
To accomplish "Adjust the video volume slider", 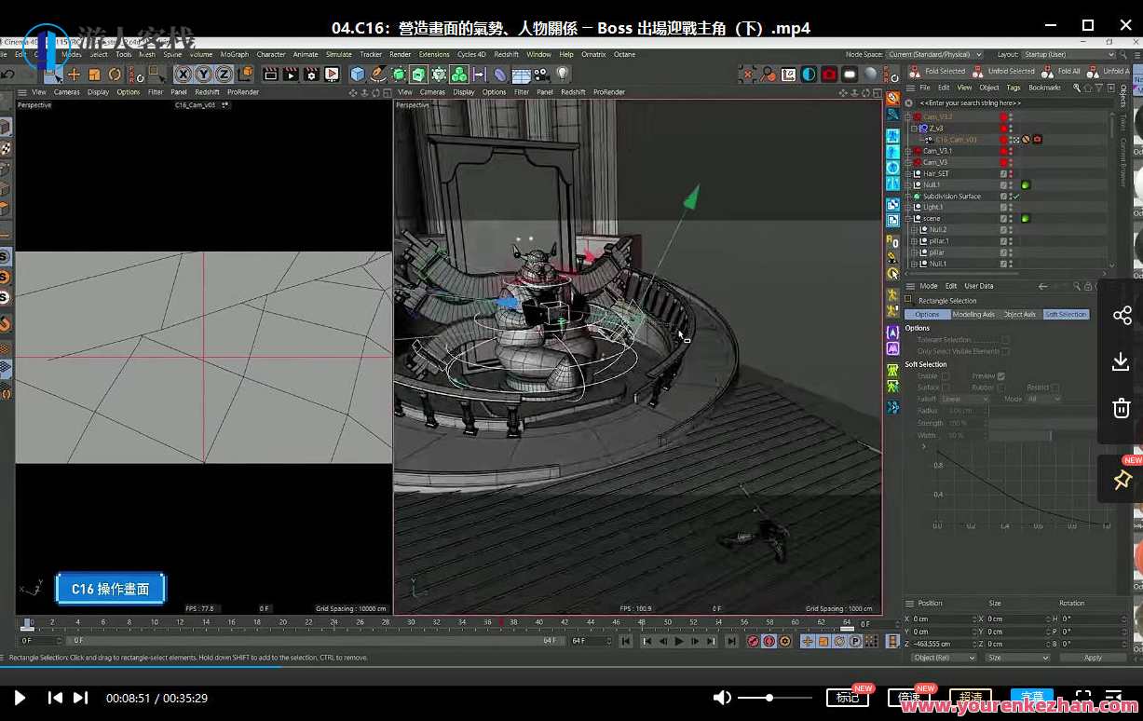I will (769, 698).
